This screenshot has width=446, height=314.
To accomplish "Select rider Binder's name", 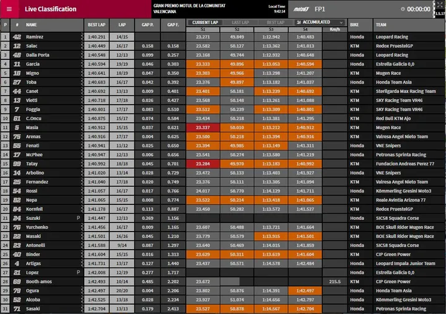I will point(33,255).
